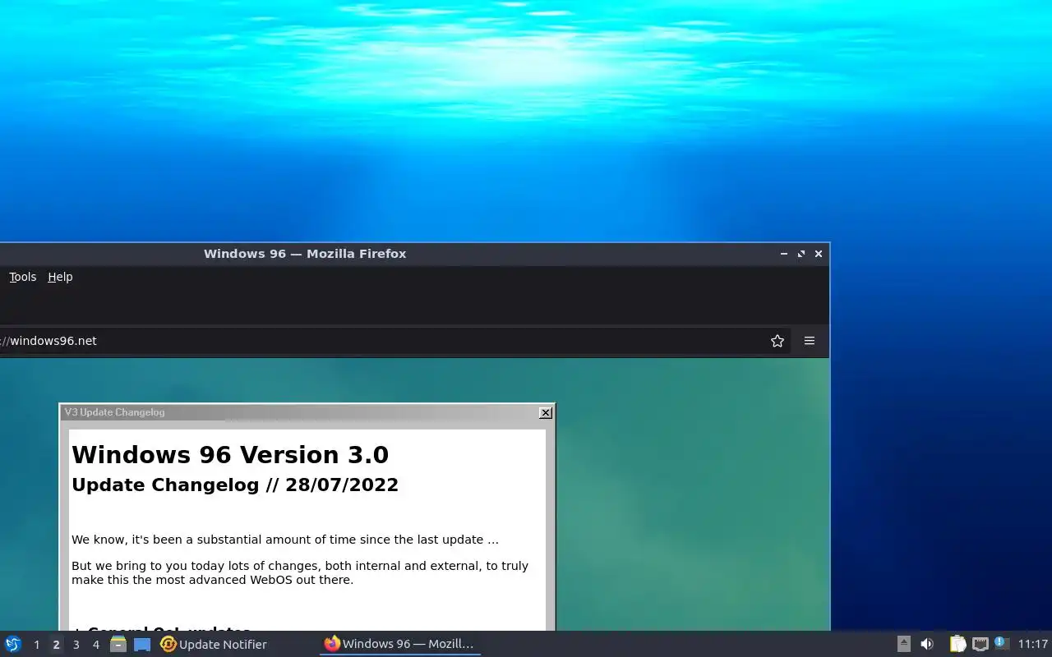Image resolution: width=1052 pixels, height=657 pixels.
Task: Open the volume control in the tray
Action: click(x=927, y=644)
